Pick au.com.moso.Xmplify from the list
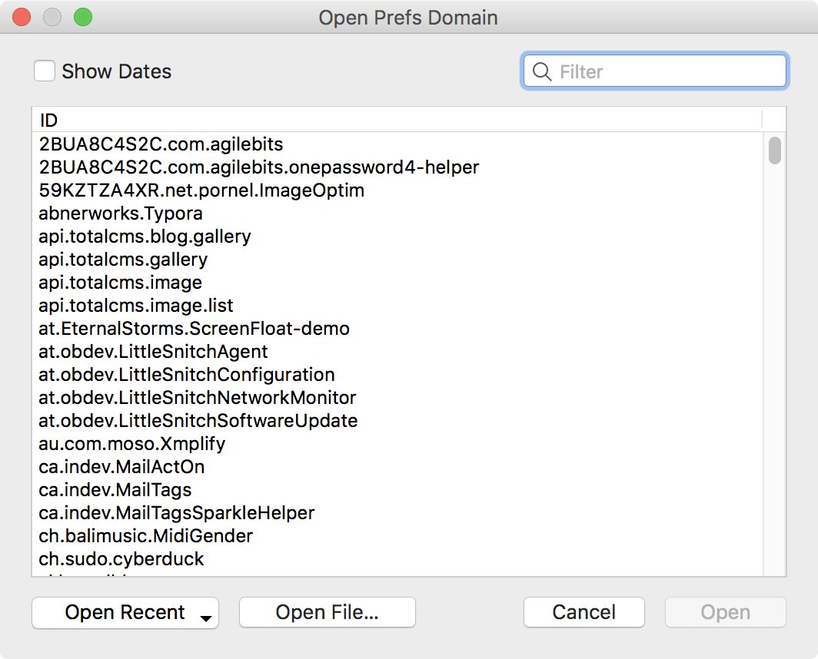 [x=397, y=444]
